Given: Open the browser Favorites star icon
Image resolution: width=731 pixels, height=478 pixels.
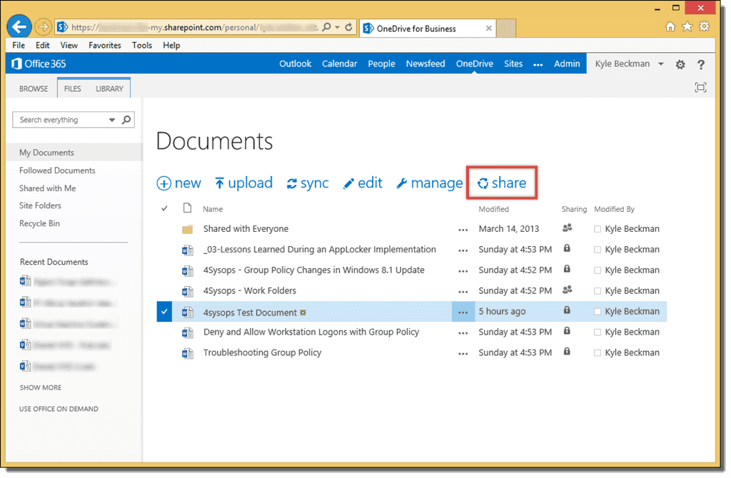Looking at the screenshot, I should (x=687, y=26).
